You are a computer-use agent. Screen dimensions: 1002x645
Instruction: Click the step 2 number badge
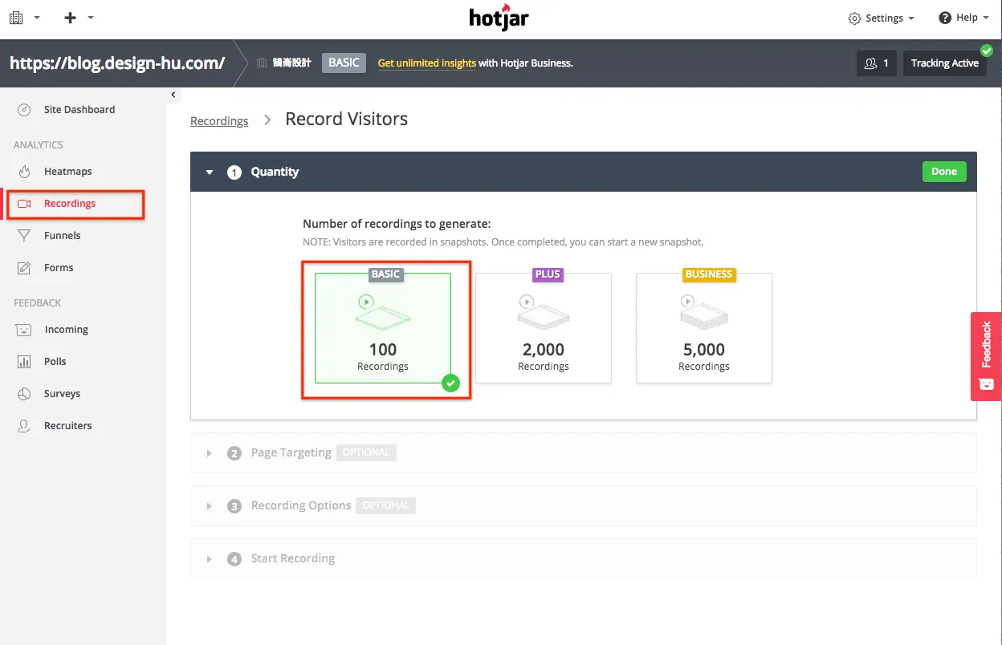coord(234,453)
